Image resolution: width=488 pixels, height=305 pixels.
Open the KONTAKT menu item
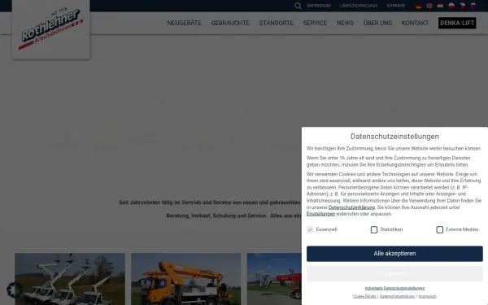point(415,23)
